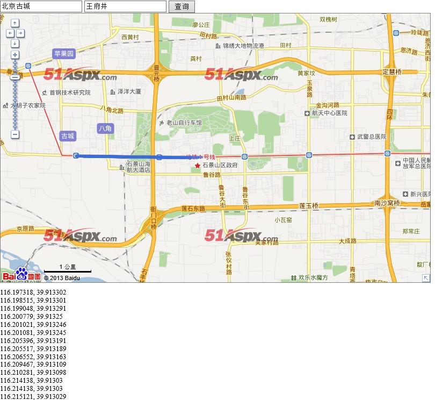The height and width of the screenshot is (400, 435).
Task: Click the 鲁谷路 road label
Action: click(x=212, y=175)
